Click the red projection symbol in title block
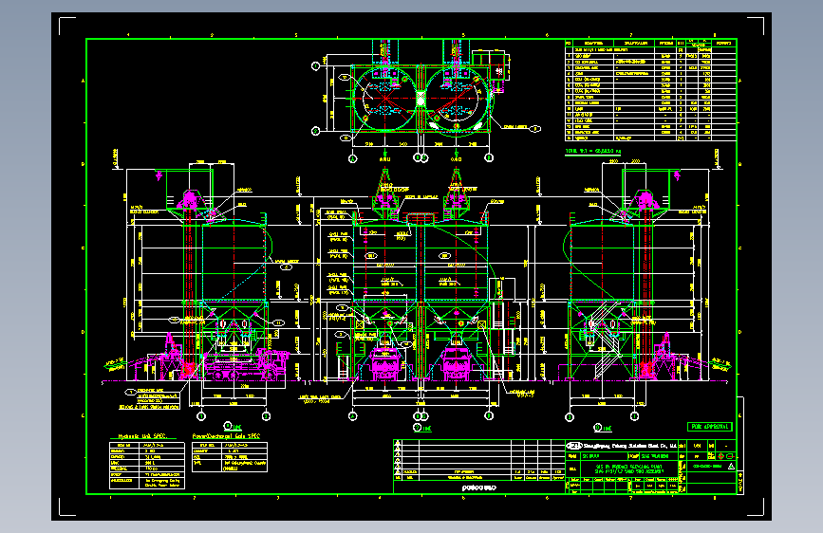 tap(725, 456)
